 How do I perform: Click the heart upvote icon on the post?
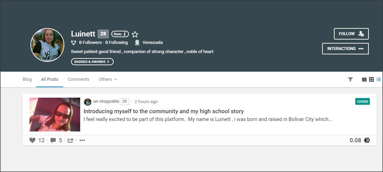[x=32, y=140]
